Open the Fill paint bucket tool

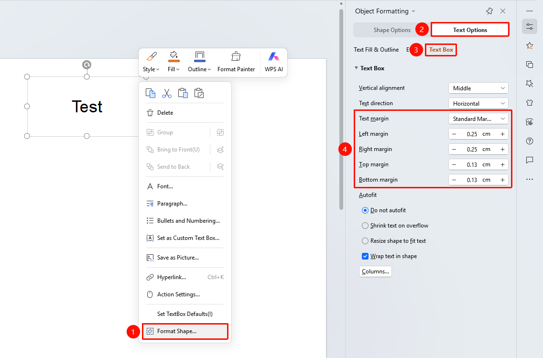(x=174, y=62)
